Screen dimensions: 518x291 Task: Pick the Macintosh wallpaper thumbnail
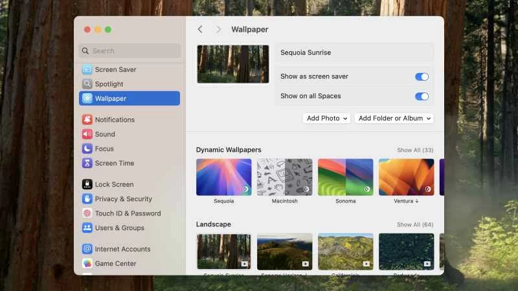[x=284, y=177]
